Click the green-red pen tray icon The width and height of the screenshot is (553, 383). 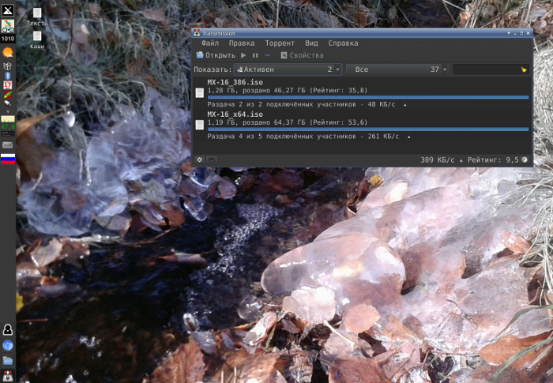pyautogui.click(x=8, y=95)
